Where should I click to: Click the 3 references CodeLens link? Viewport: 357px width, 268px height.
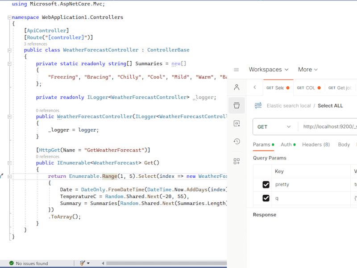36,44
